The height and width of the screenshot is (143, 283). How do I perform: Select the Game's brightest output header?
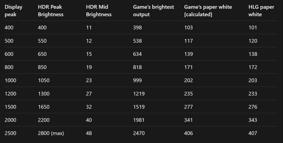(x=153, y=11)
